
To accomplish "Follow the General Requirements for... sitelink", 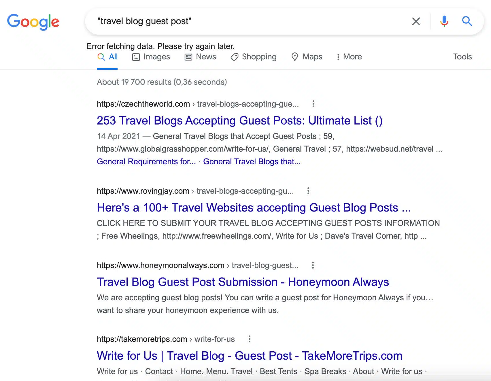I will coord(146,162).
